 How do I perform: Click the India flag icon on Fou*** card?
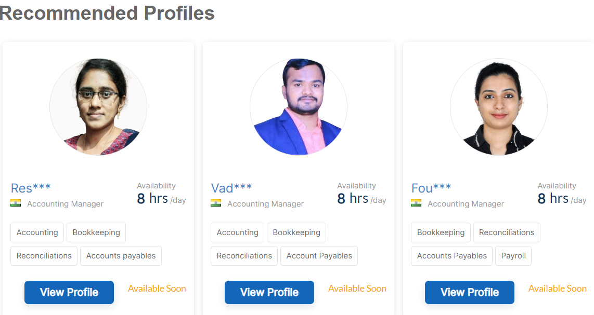pyautogui.click(x=416, y=203)
